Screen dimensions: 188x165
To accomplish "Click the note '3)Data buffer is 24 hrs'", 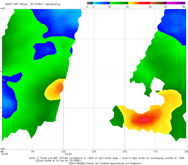I will [x=58, y=161].
